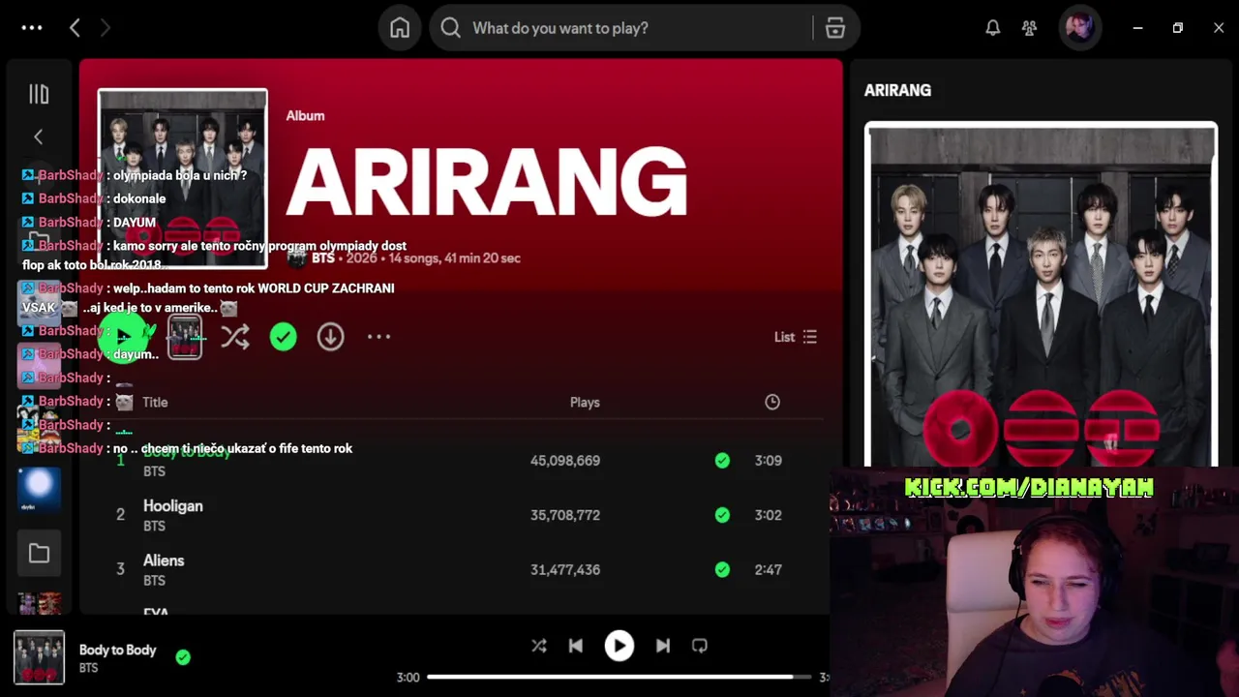Open now playing album thumbnail

[x=39, y=657]
